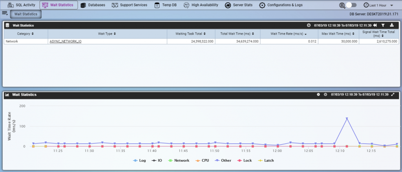This screenshot has height=172, width=402.
Task: Click the table panel date range text
Action: [343, 26]
